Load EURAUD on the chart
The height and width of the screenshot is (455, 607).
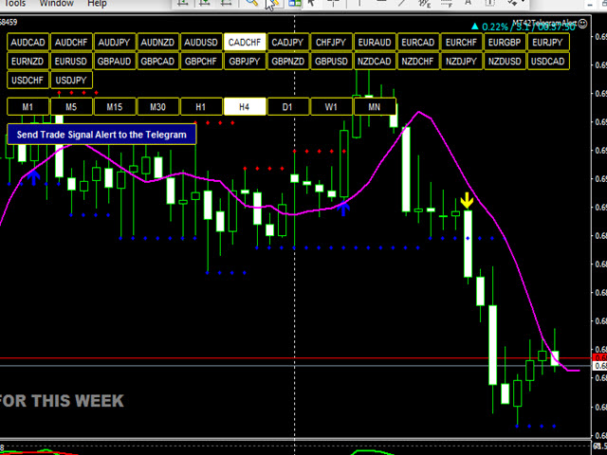click(x=375, y=42)
